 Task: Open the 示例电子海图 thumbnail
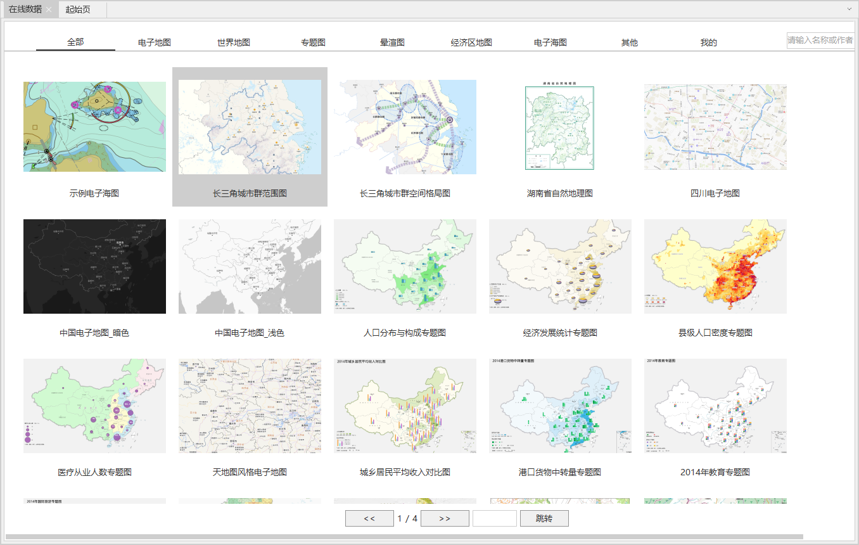pos(94,127)
